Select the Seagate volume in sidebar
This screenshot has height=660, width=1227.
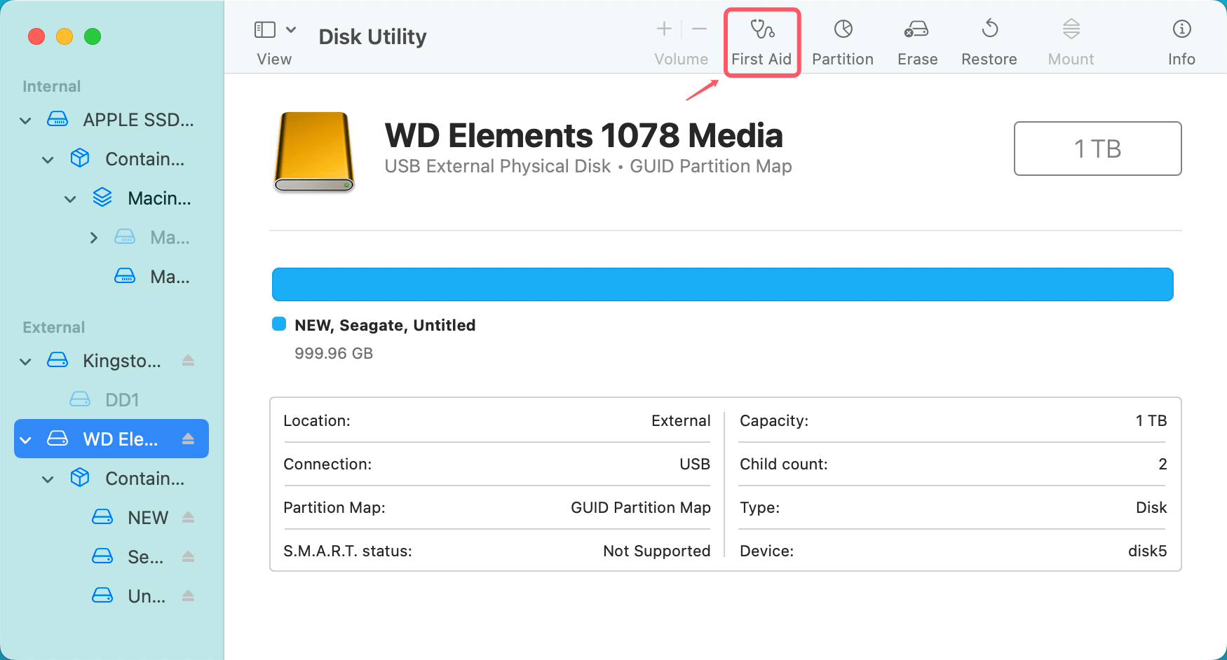[x=146, y=556]
